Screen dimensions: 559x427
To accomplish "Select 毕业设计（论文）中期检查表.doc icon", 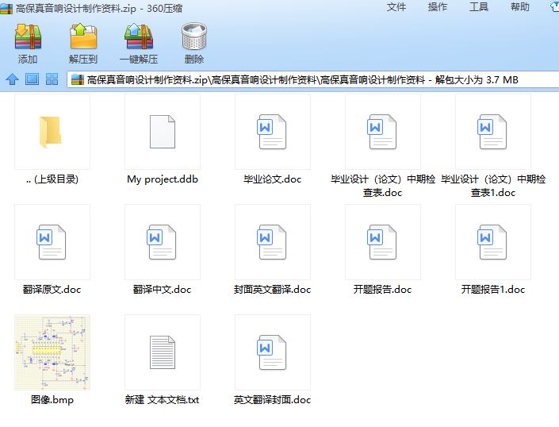I will [x=382, y=132].
